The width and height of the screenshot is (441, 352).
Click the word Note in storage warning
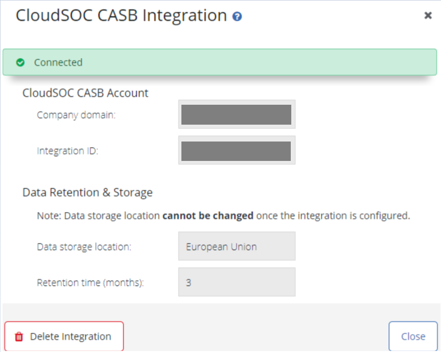click(x=48, y=216)
